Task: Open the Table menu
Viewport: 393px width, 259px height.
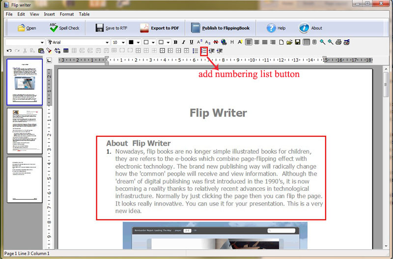Action: [x=84, y=14]
